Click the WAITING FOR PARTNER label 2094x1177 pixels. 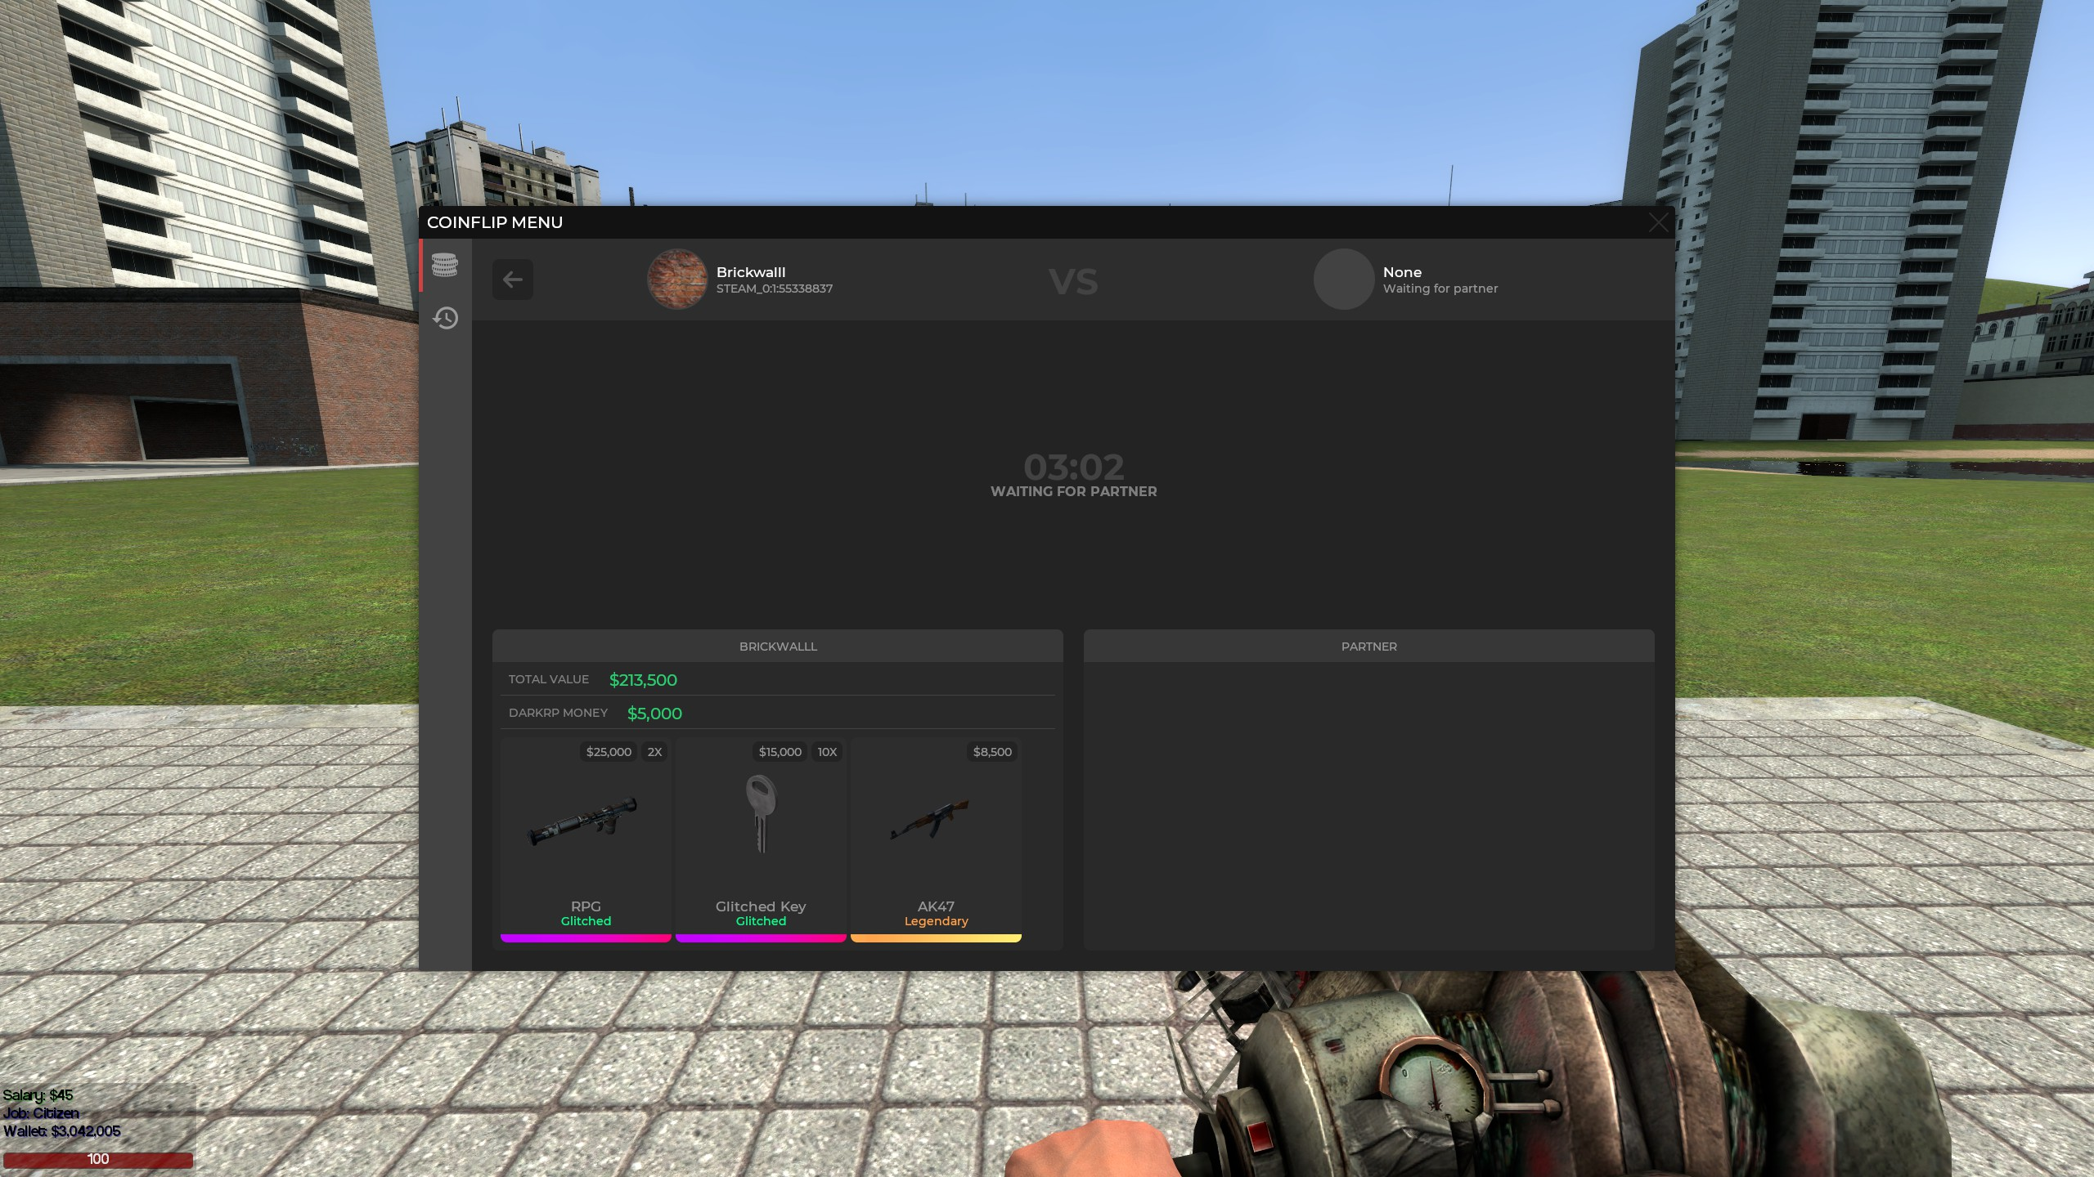[x=1074, y=491]
